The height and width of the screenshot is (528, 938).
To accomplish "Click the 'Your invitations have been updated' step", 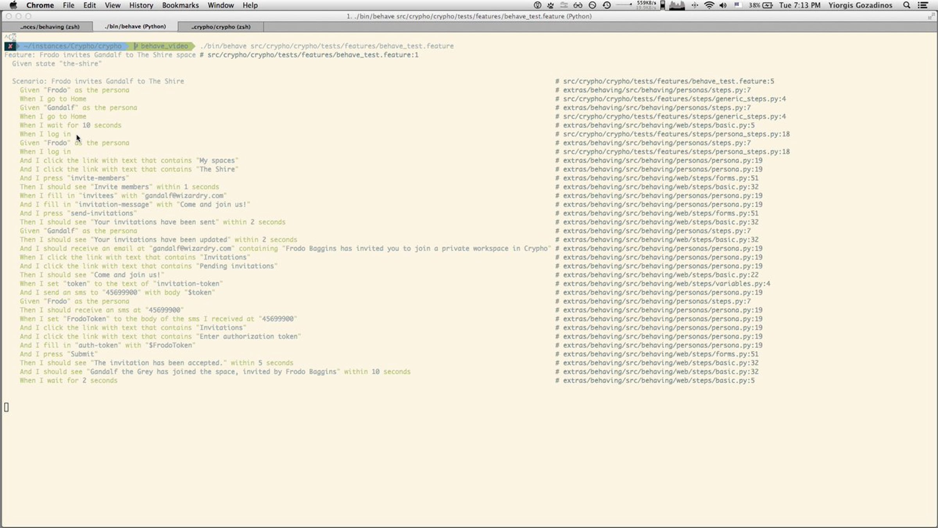I will tap(158, 240).
